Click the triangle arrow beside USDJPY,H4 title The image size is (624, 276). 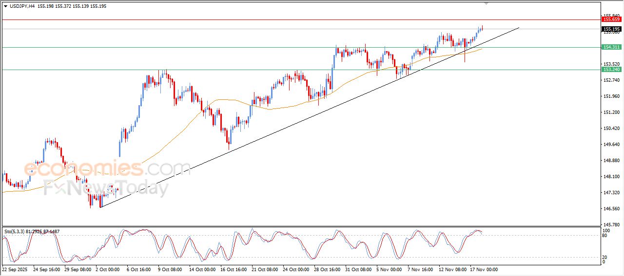click(x=5, y=6)
